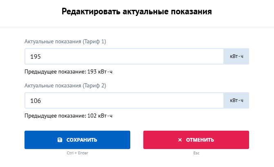Focus the Тариф 2 readings input field
Image resolution: width=274 pixels, height=167 pixels.
[x=124, y=100]
